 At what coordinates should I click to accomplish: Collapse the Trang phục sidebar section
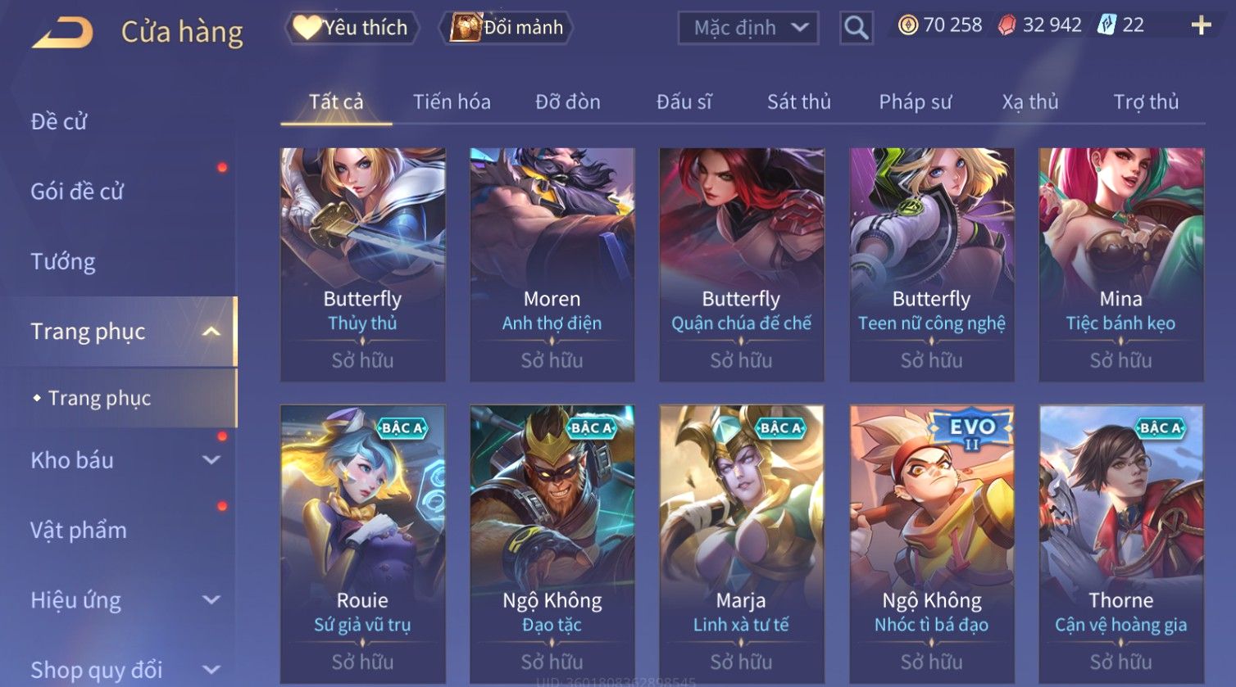211,332
